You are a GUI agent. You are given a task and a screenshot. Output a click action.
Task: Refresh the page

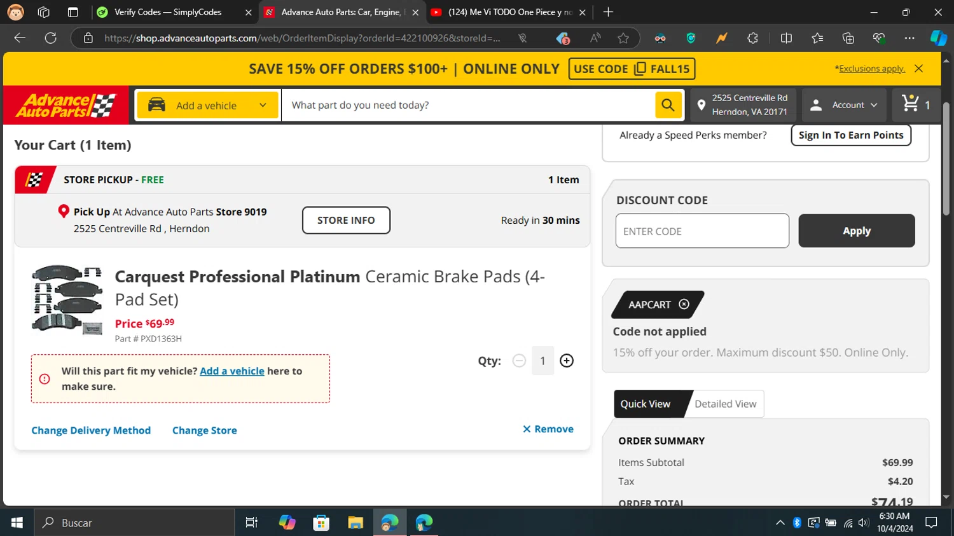pos(51,38)
